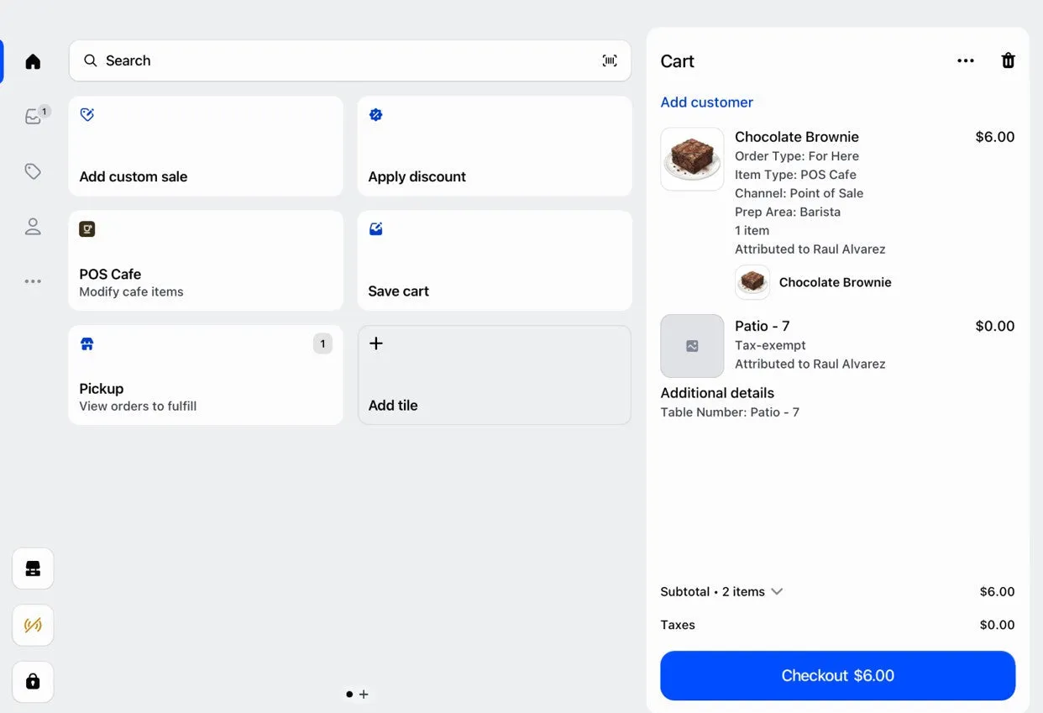
Task: Open the Products tag icon in sidebar
Action: coord(33,171)
